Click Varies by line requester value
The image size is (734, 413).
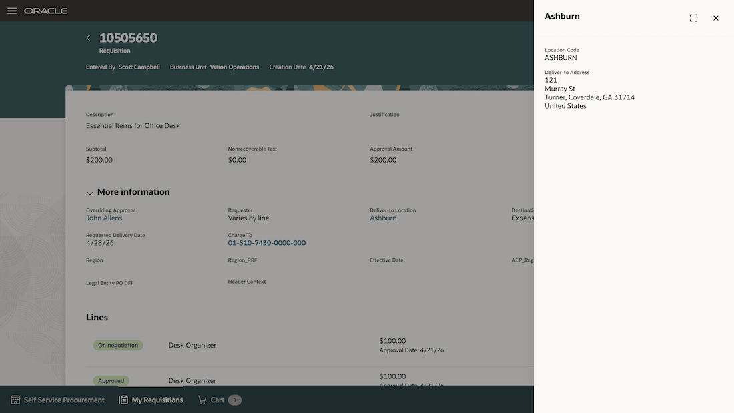click(249, 218)
